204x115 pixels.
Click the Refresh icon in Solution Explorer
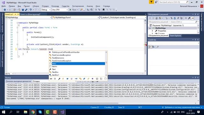pos(175,18)
